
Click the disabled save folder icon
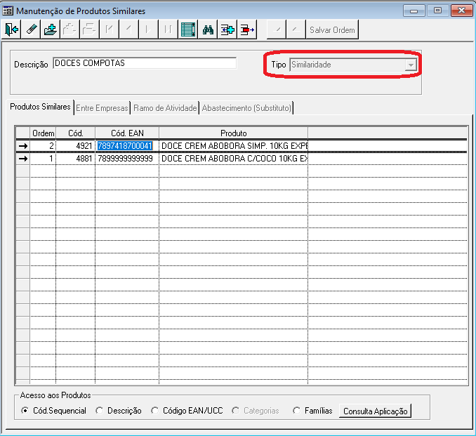point(89,29)
